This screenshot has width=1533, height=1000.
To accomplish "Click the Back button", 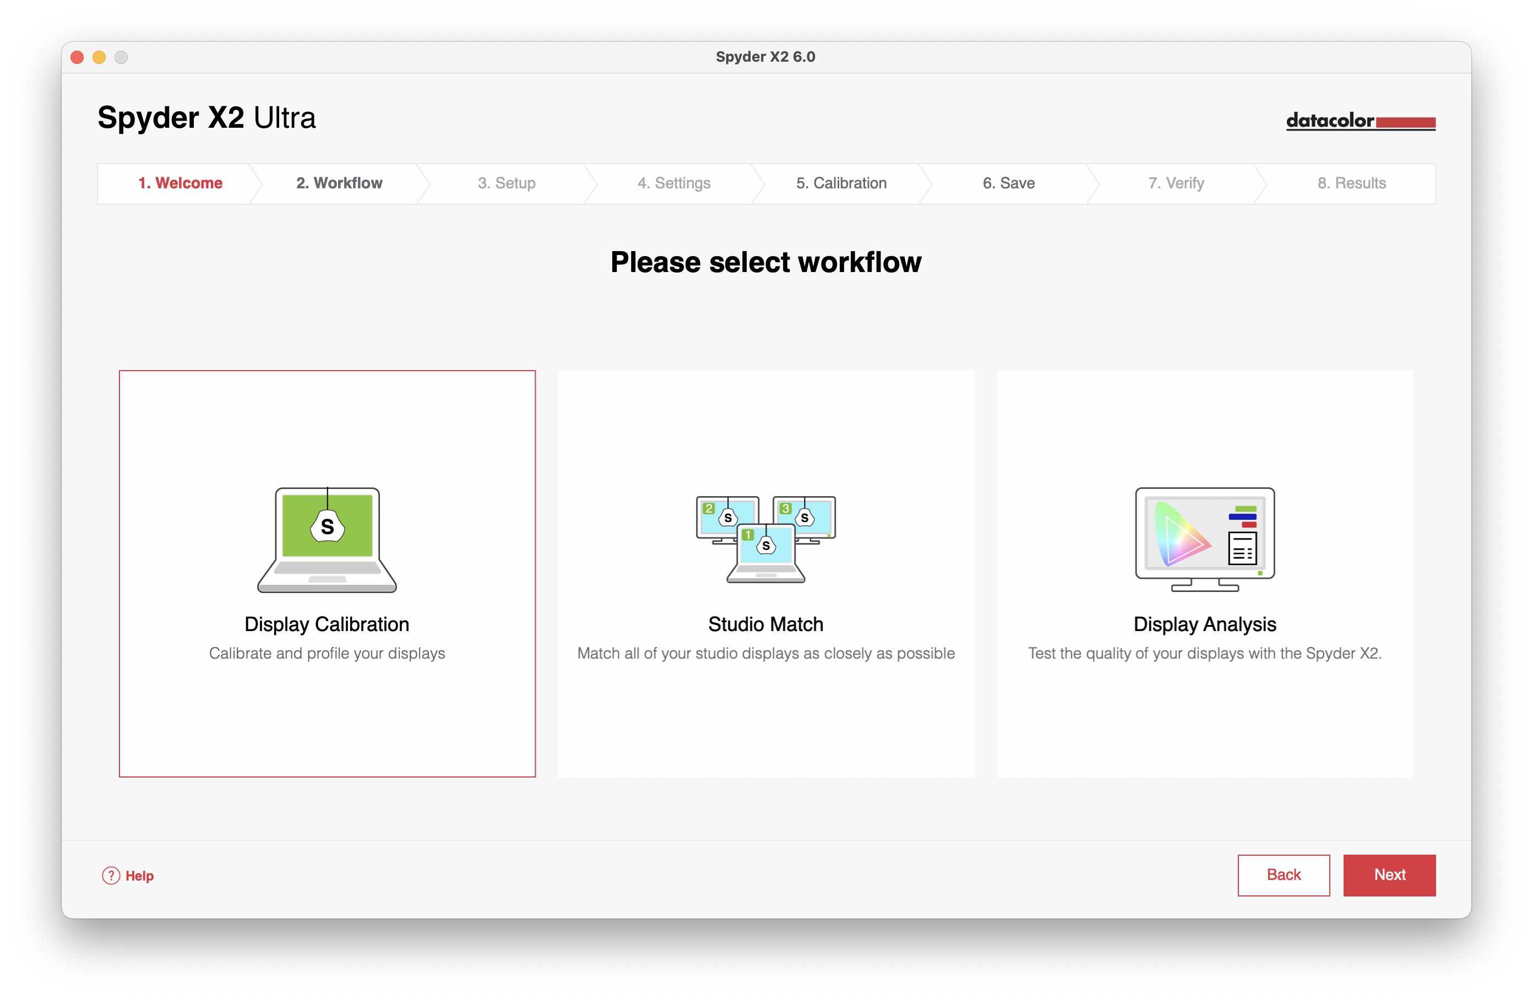I will tap(1283, 874).
